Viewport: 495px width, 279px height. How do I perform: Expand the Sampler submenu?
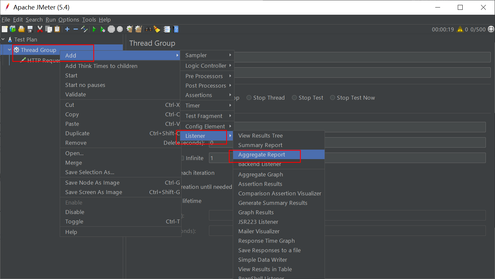click(x=206, y=55)
